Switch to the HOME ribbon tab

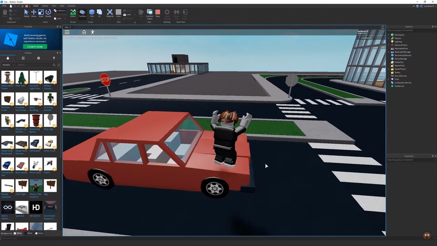36,6
